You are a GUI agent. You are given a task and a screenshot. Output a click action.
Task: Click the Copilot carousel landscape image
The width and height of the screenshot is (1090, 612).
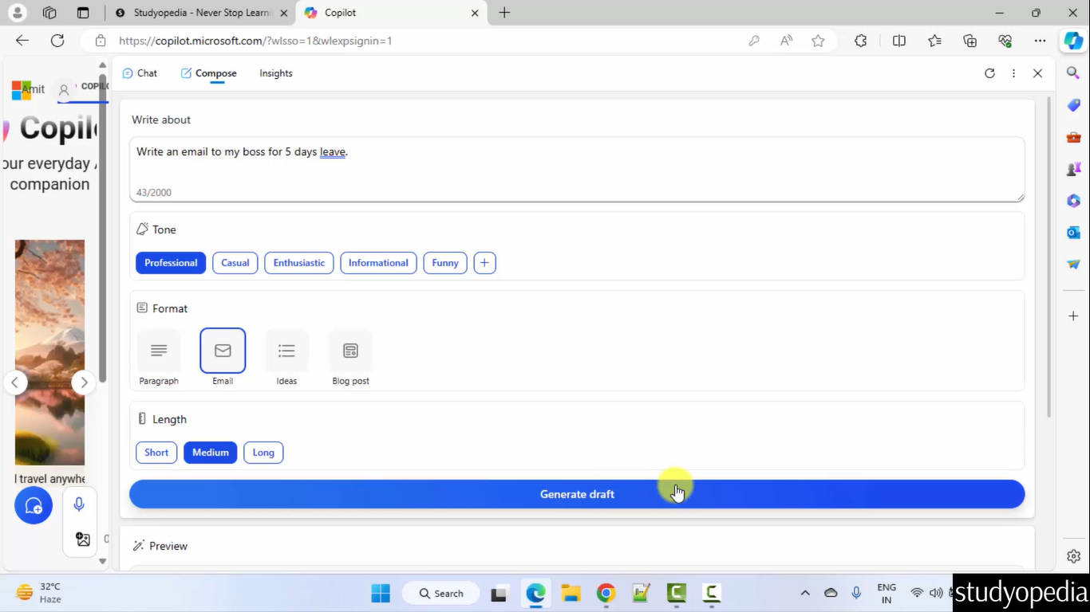pyautogui.click(x=49, y=352)
